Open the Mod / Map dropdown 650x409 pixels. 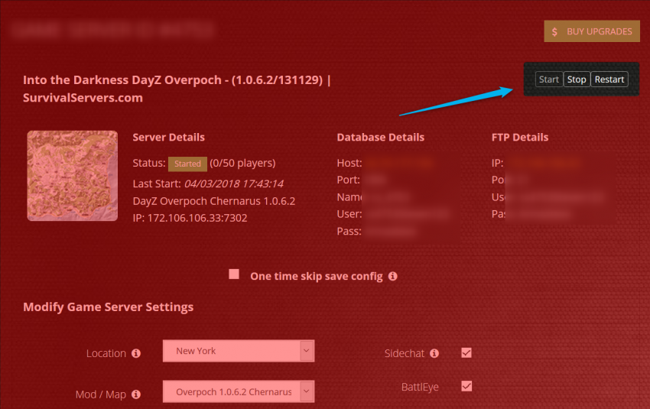coord(239,391)
